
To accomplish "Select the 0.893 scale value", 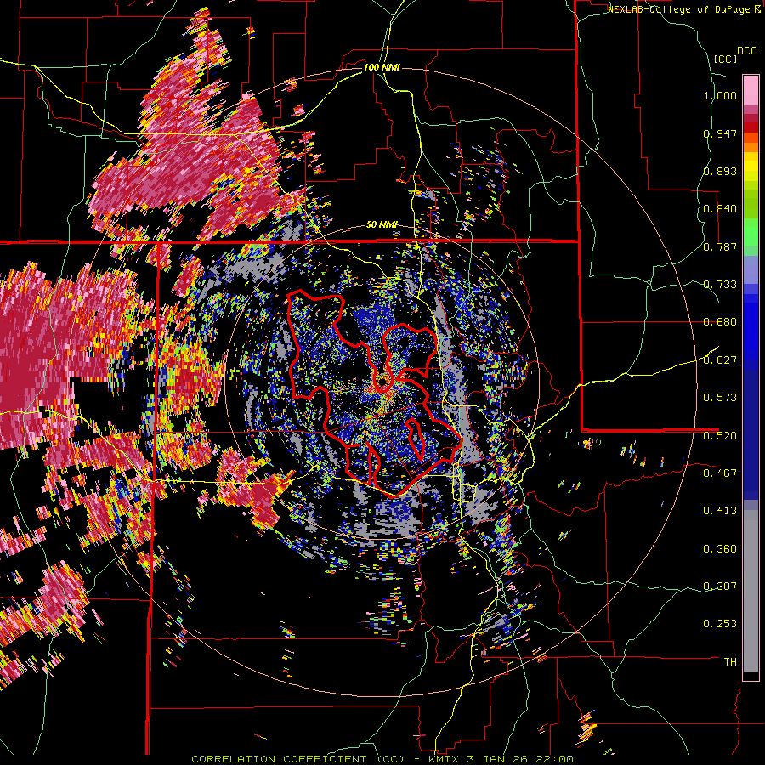I will point(720,171).
